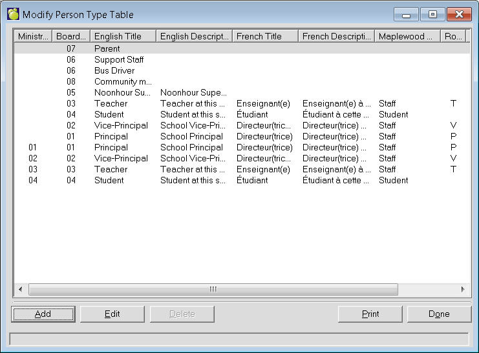
Task: Click the Done button
Action: [438, 314]
